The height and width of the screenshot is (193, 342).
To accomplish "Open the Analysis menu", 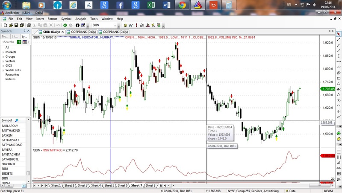I will (81, 19).
